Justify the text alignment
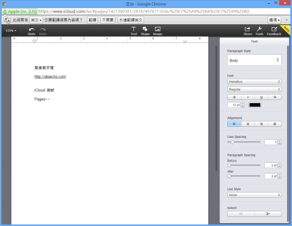This screenshot has width=292, height=226. (274, 124)
